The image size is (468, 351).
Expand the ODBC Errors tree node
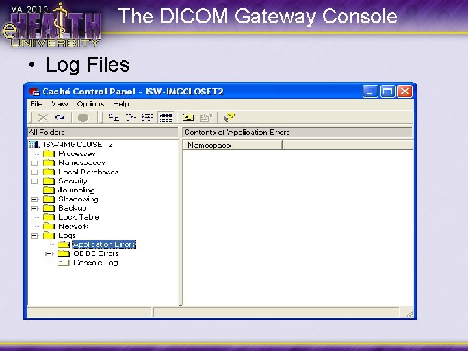[x=49, y=254]
